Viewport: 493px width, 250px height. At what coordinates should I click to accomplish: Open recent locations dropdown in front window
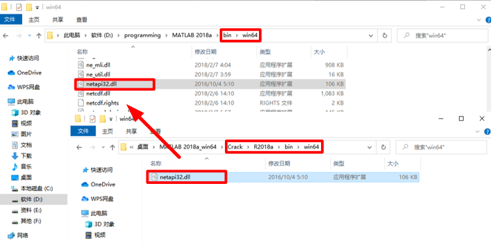tap(103, 147)
